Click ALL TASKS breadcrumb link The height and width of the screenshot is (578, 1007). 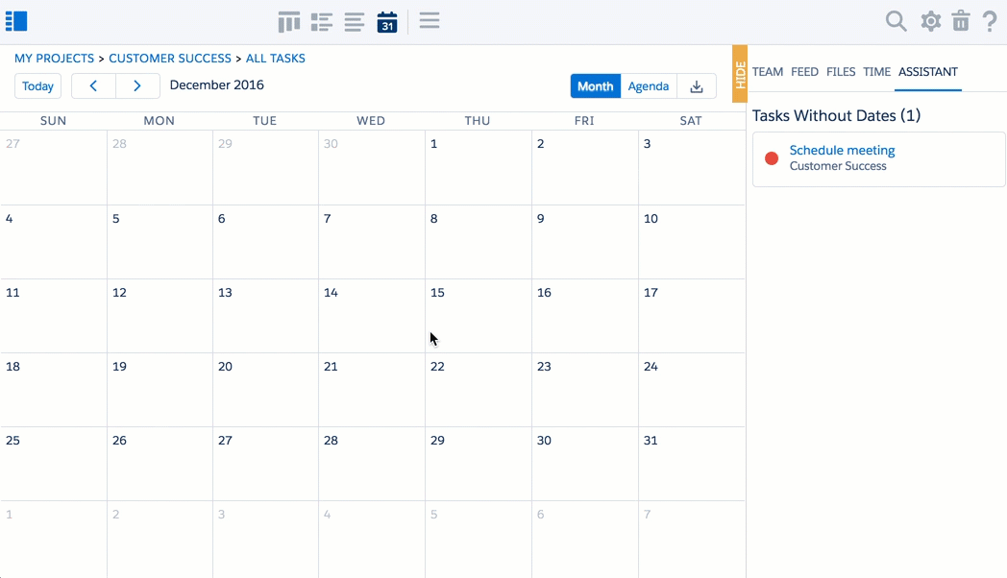276,59
